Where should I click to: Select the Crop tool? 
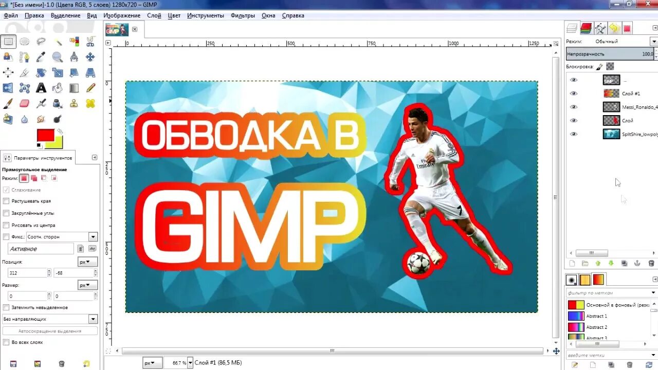(25, 72)
